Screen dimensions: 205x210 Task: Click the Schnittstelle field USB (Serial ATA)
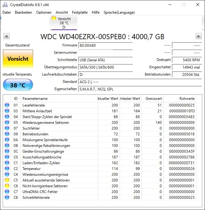point(105,60)
